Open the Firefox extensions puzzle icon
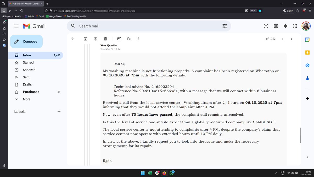314x177 pixels. point(298,11)
